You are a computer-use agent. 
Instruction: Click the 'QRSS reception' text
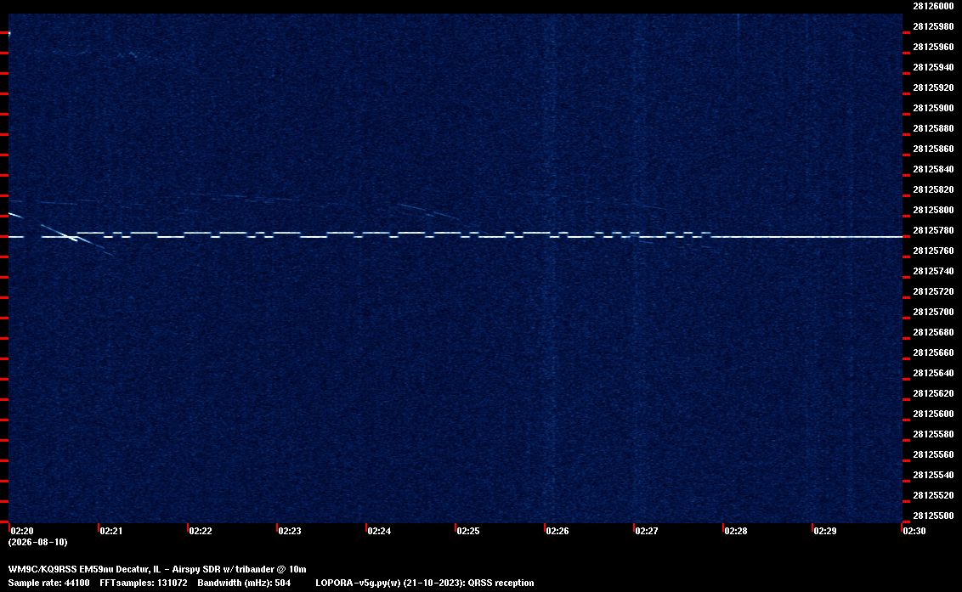pyautogui.click(x=501, y=583)
